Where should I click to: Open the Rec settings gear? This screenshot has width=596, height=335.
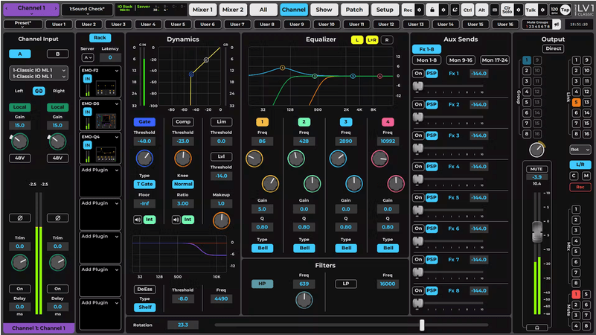point(419,10)
